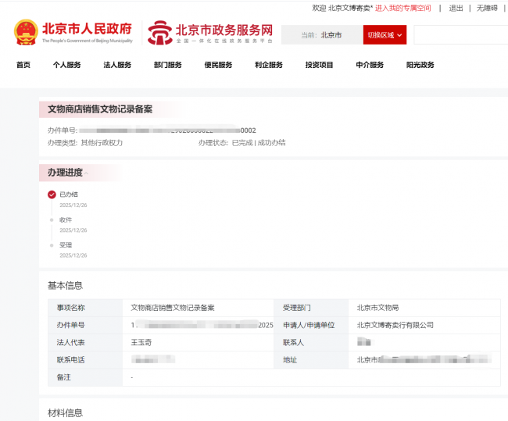Click the national emblem logo
This screenshot has width=508, height=421.
click(26, 33)
